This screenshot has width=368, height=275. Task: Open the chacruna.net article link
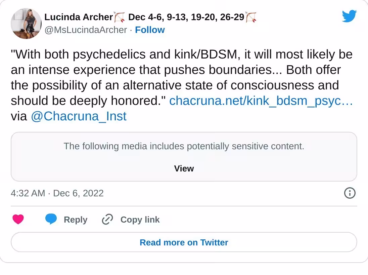261,101
